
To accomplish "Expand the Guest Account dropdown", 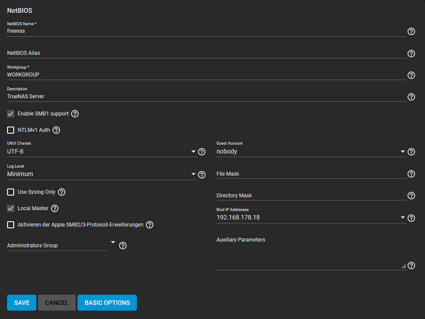I will click(x=311, y=151).
